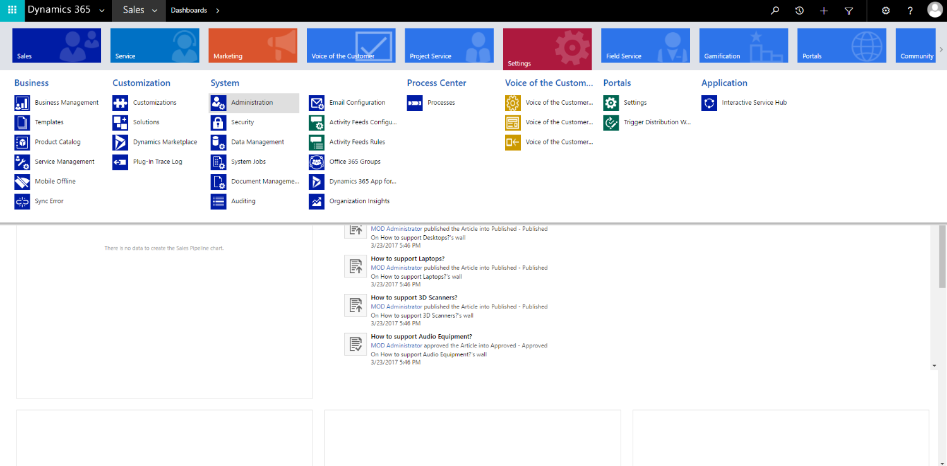Expand the Dynamics 365 dropdown arrow

coord(102,11)
